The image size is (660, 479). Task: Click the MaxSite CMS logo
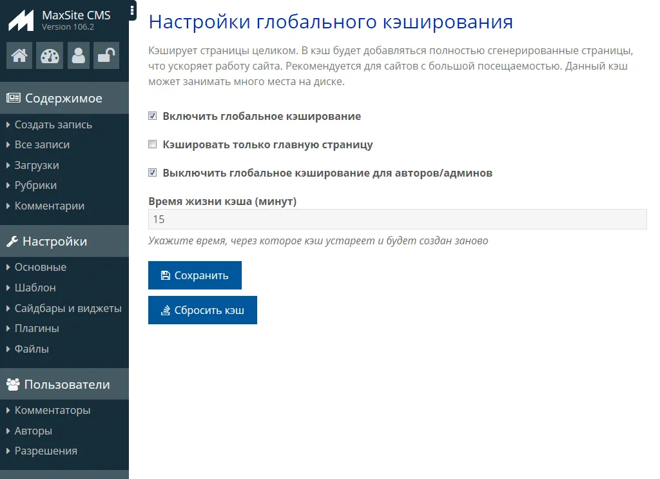(21, 21)
